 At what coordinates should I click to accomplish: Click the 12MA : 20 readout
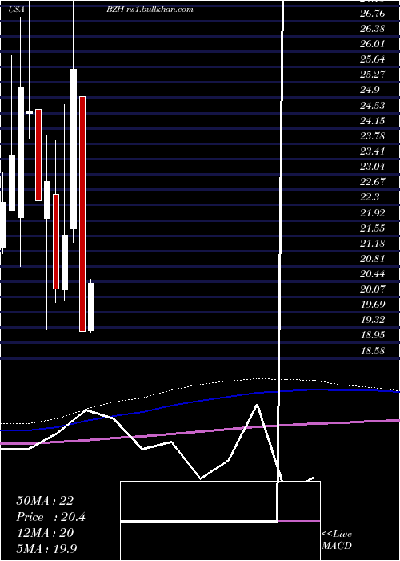click(x=45, y=533)
